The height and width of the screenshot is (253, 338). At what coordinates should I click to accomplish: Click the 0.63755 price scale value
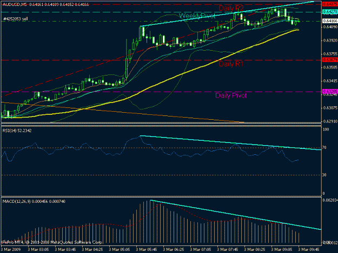pos(330,54)
